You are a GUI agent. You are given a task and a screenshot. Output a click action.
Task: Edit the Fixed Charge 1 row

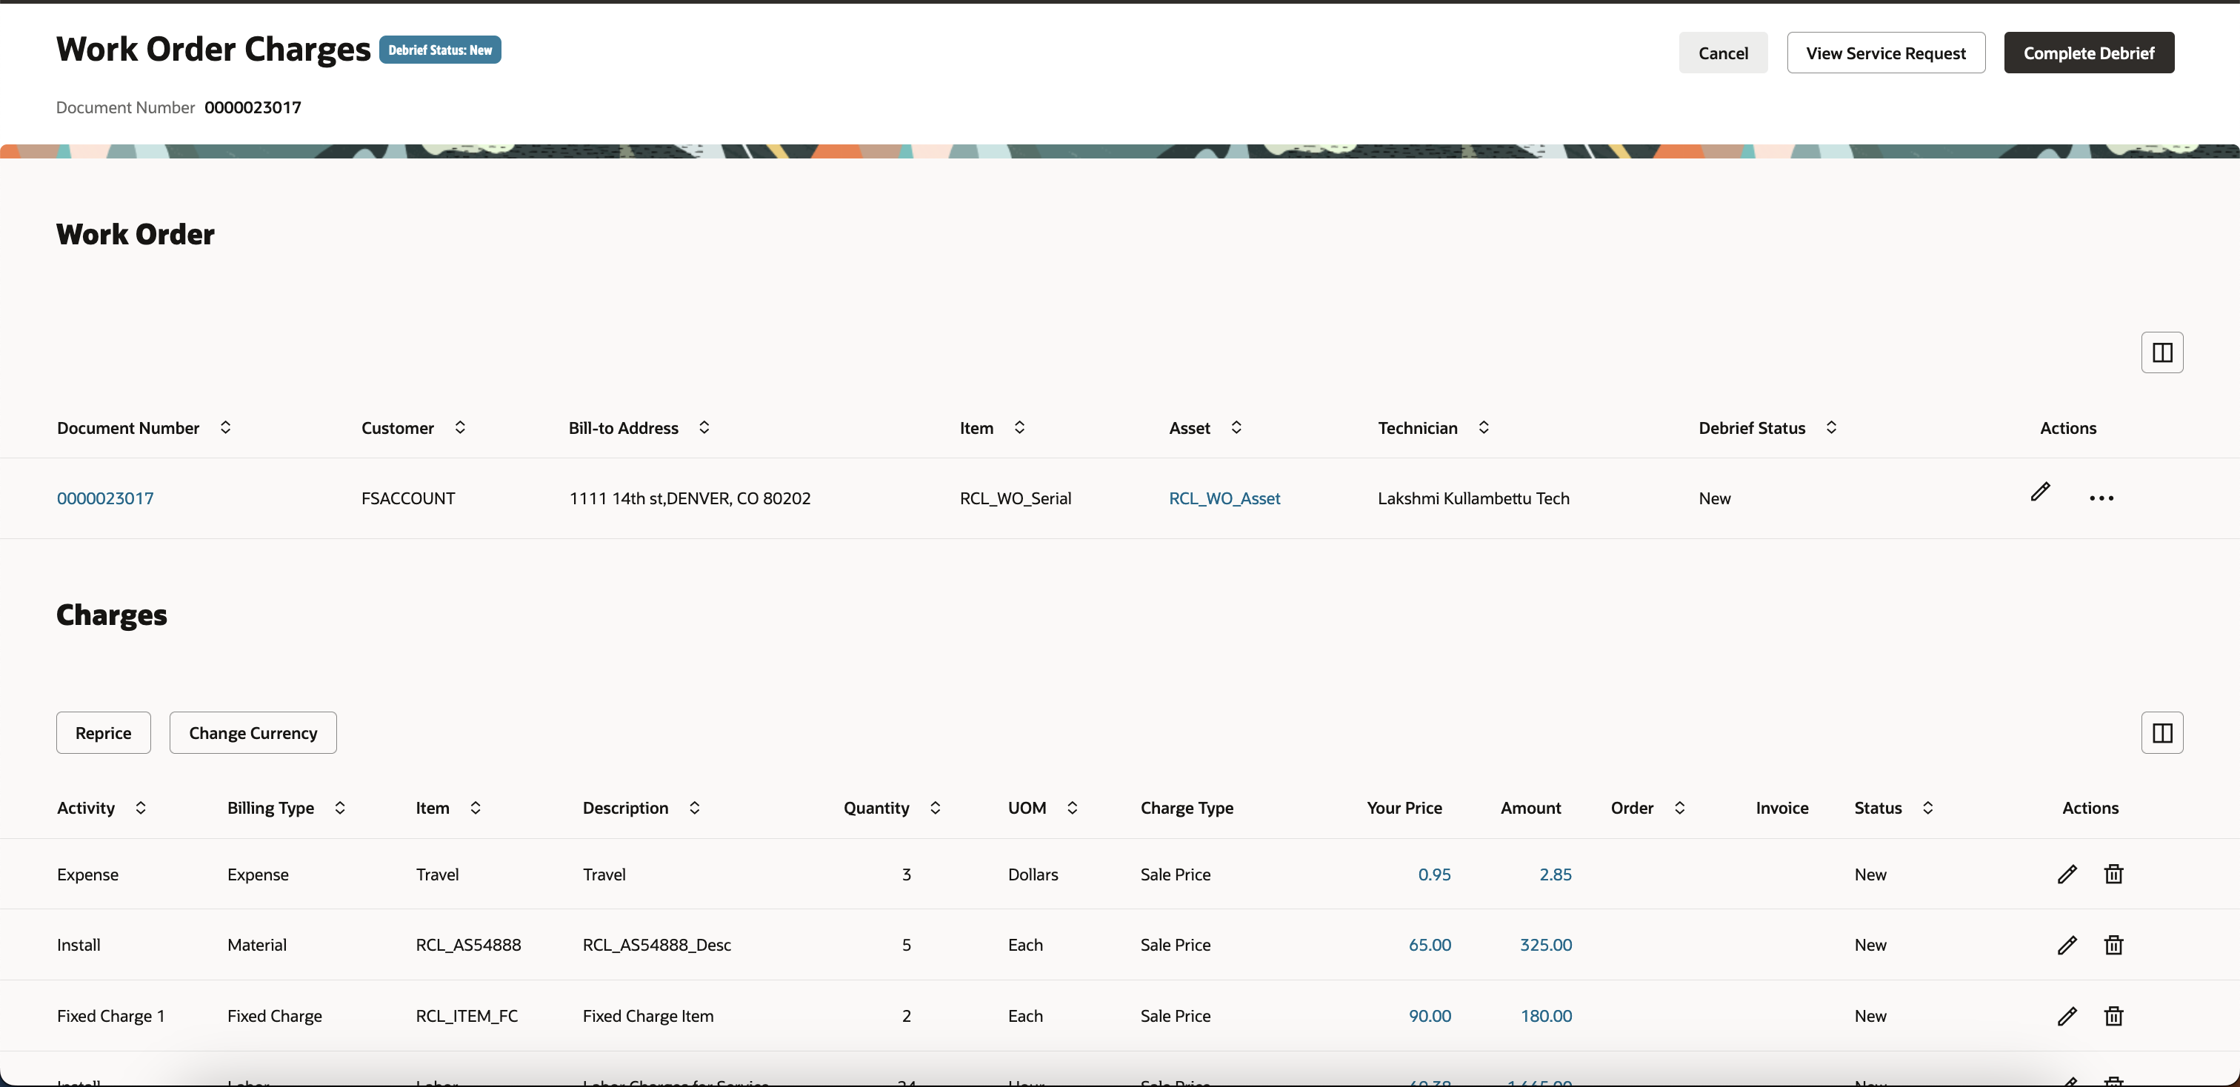pyautogui.click(x=2067, y=1017)
